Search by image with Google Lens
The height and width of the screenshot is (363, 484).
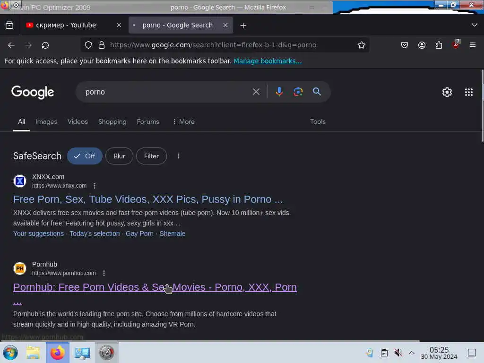pos(298,92)
